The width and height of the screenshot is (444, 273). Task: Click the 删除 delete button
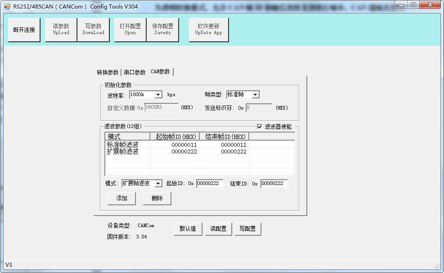tap(157, 198)
